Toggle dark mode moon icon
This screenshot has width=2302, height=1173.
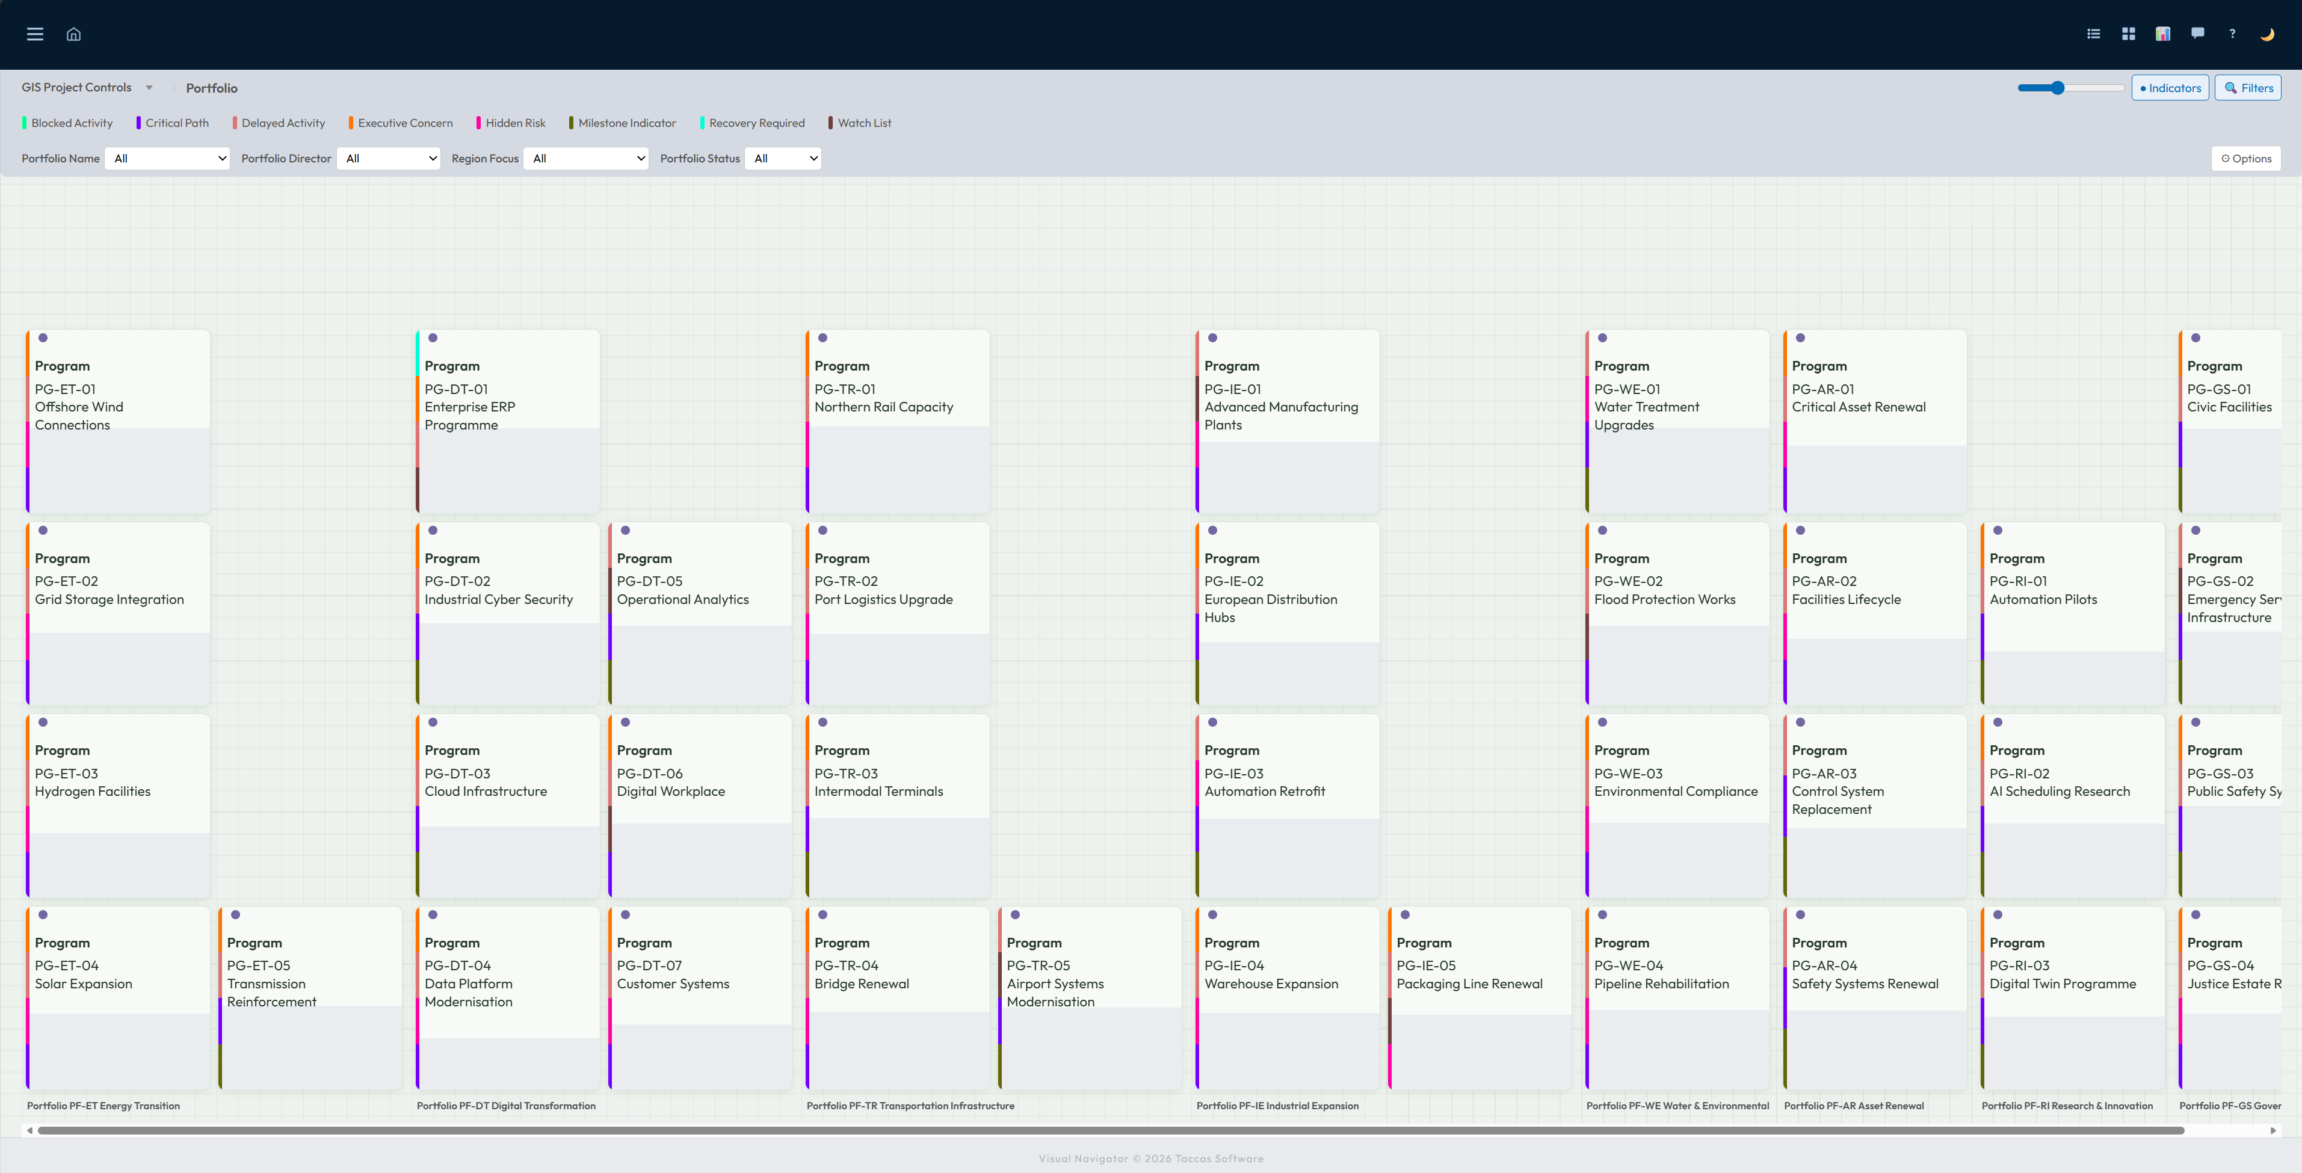click(x=2267, y=34)
